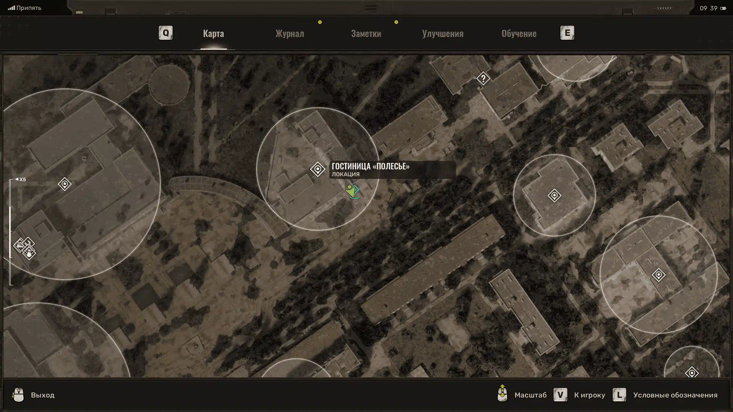The height and width of the screenshot is (412, 733).
Task: Click the clustered icons group at left edge
Action: tap(25, 248)
